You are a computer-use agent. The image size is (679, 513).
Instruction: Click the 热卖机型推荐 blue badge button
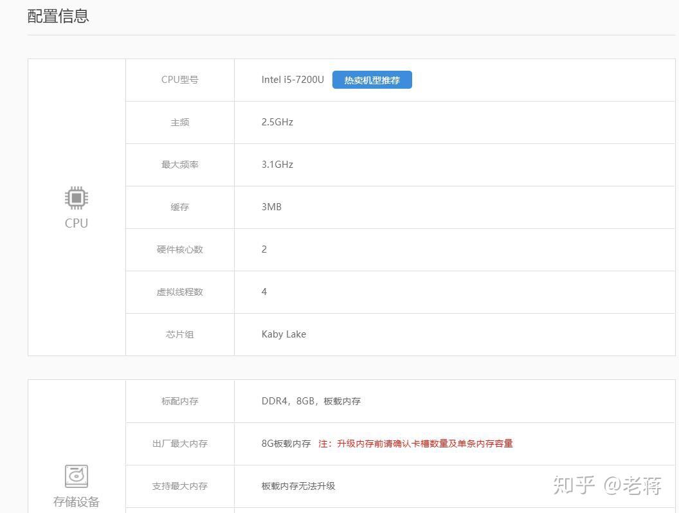(x=372, y=80)
